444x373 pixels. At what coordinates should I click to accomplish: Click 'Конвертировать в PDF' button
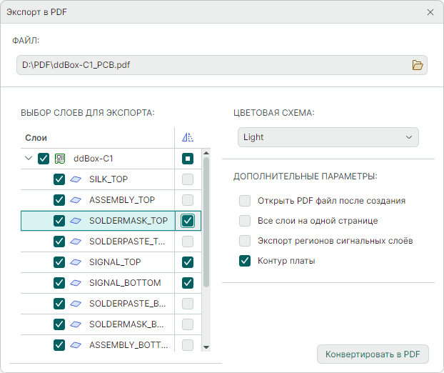tap(373, 354)
